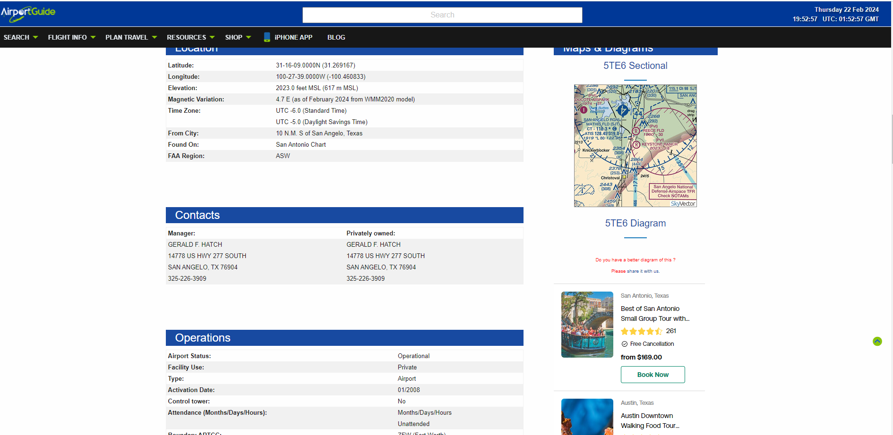The height and width of the screenshot is (435, 893).
Task: Select owner address 14778 US HWY 277 SOUTH
Action: coord(386,256)
